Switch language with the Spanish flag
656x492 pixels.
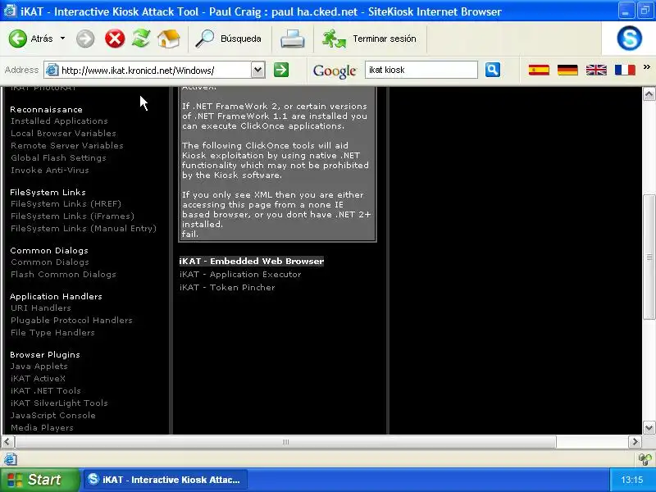[x=539, y=70]
